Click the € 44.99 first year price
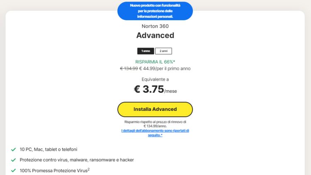This screenshot has width=311, height=175. click(x=146, y=69)
